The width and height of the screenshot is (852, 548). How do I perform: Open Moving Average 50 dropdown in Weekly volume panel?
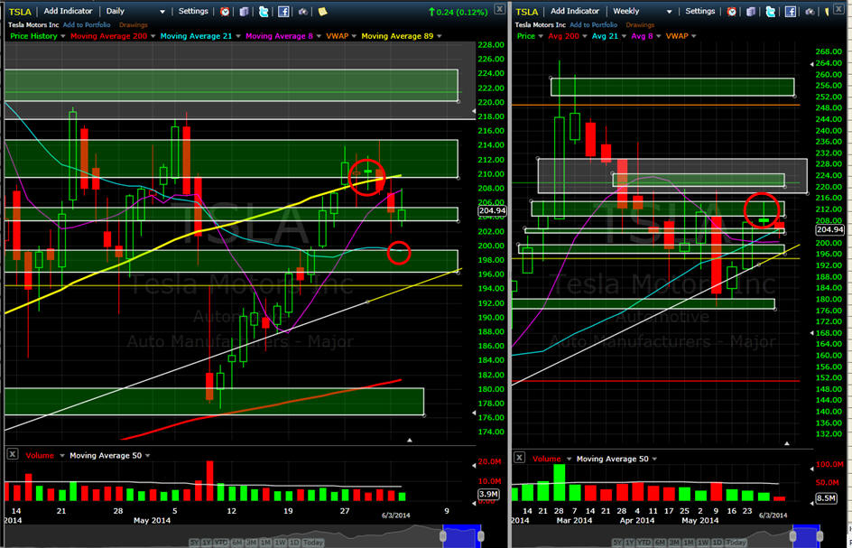coord(653,459)
